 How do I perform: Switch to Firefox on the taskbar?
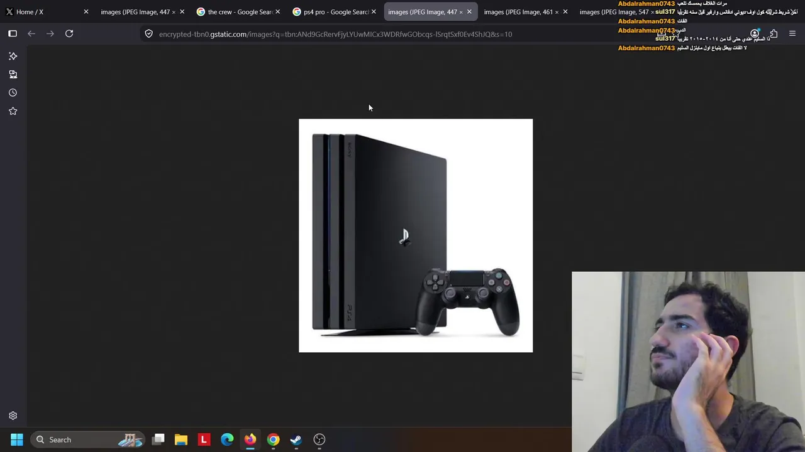(250, 439)
